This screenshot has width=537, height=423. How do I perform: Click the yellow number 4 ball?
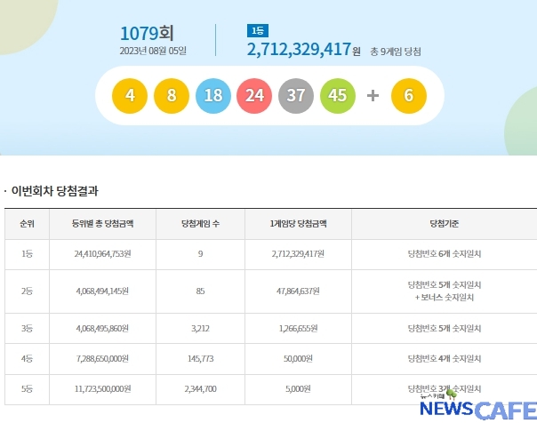click(130, 95)
